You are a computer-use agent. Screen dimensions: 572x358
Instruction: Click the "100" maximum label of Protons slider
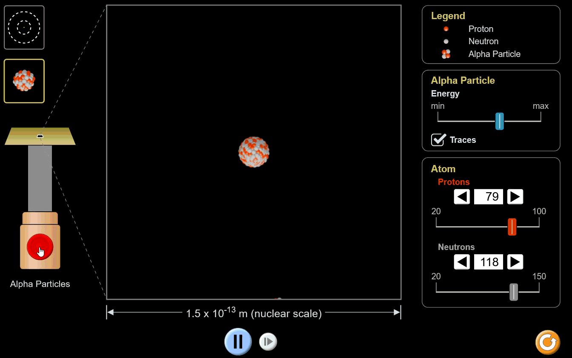[539, 211]
